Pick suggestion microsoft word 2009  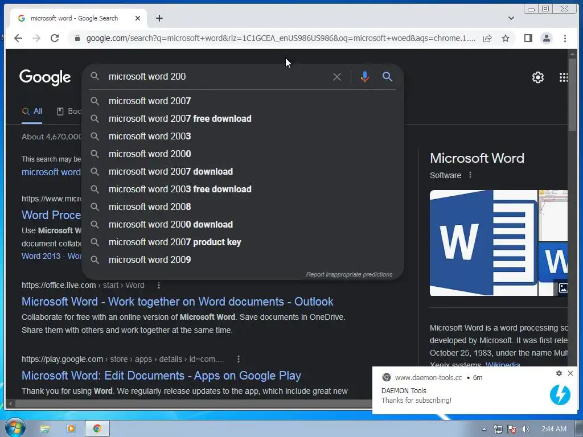[x=243, y=259]
